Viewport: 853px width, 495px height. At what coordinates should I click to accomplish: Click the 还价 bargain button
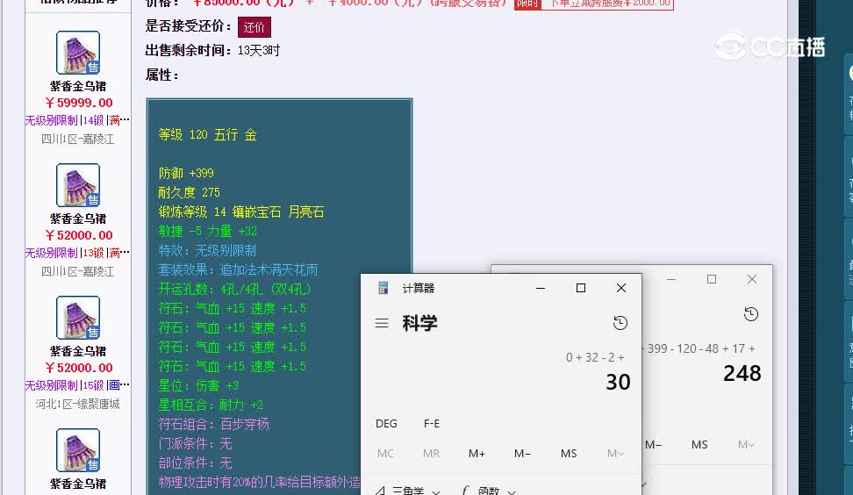(x=254, y=27)
